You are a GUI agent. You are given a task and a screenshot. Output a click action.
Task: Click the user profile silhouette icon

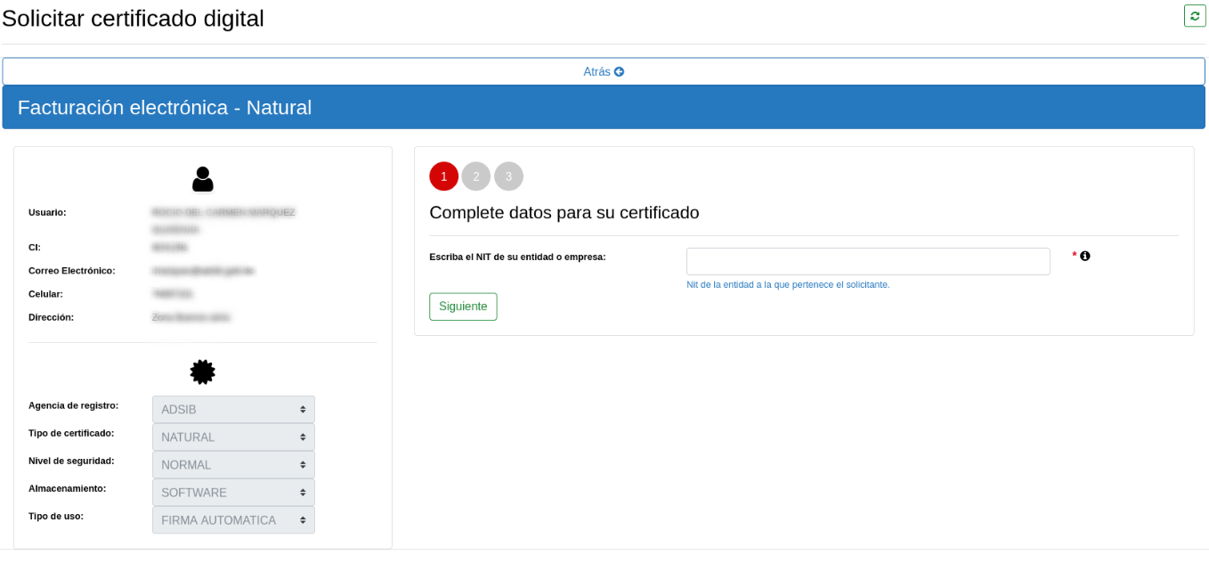[203, 179]
